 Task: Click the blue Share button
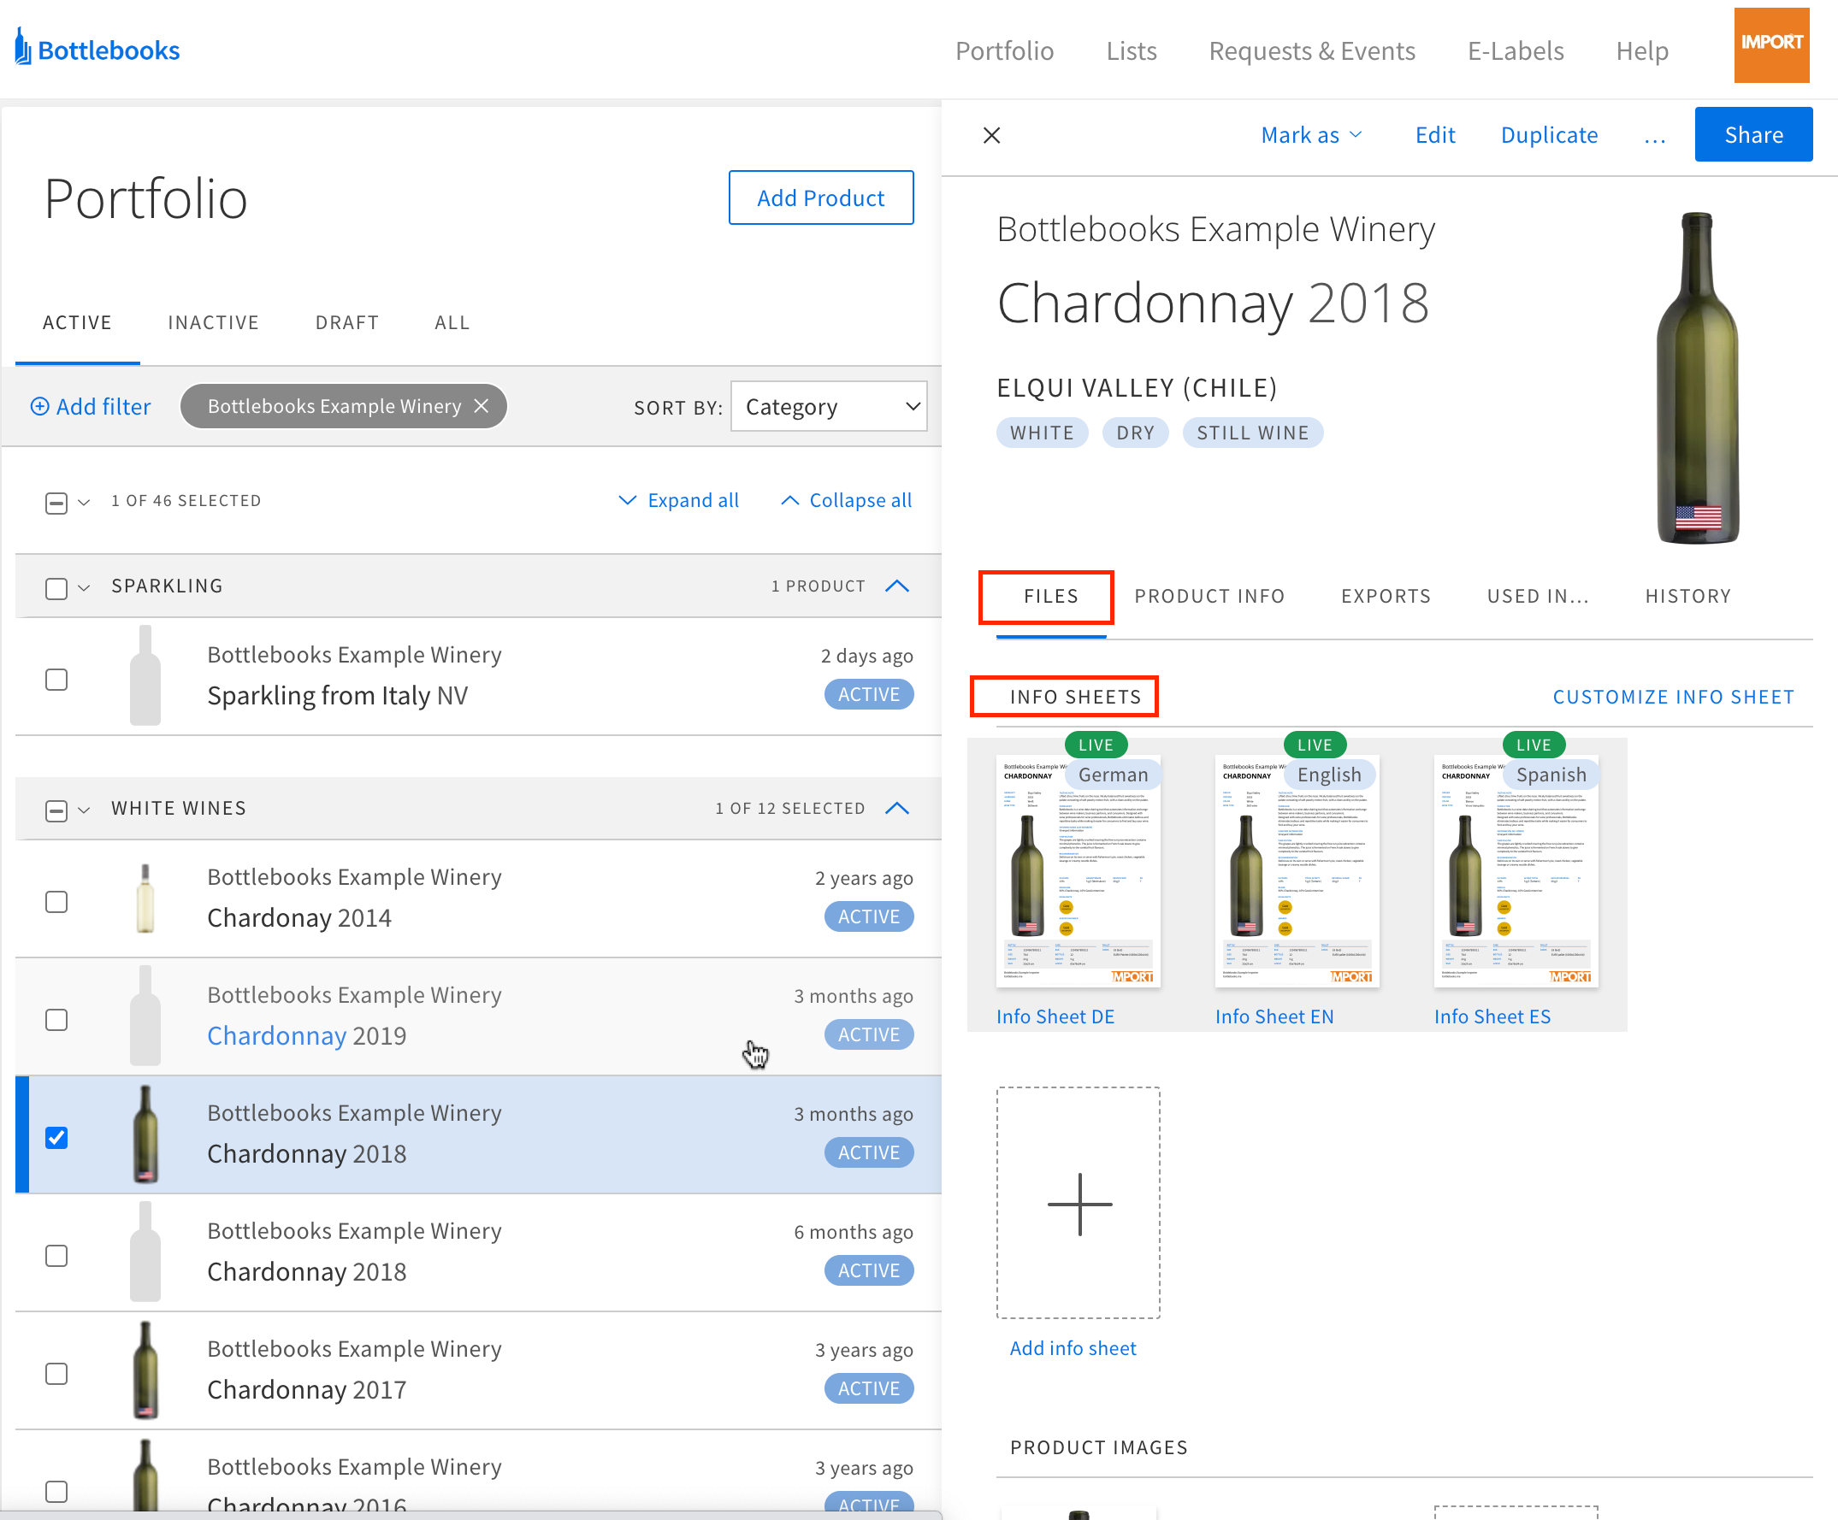tap(1752, 135)
